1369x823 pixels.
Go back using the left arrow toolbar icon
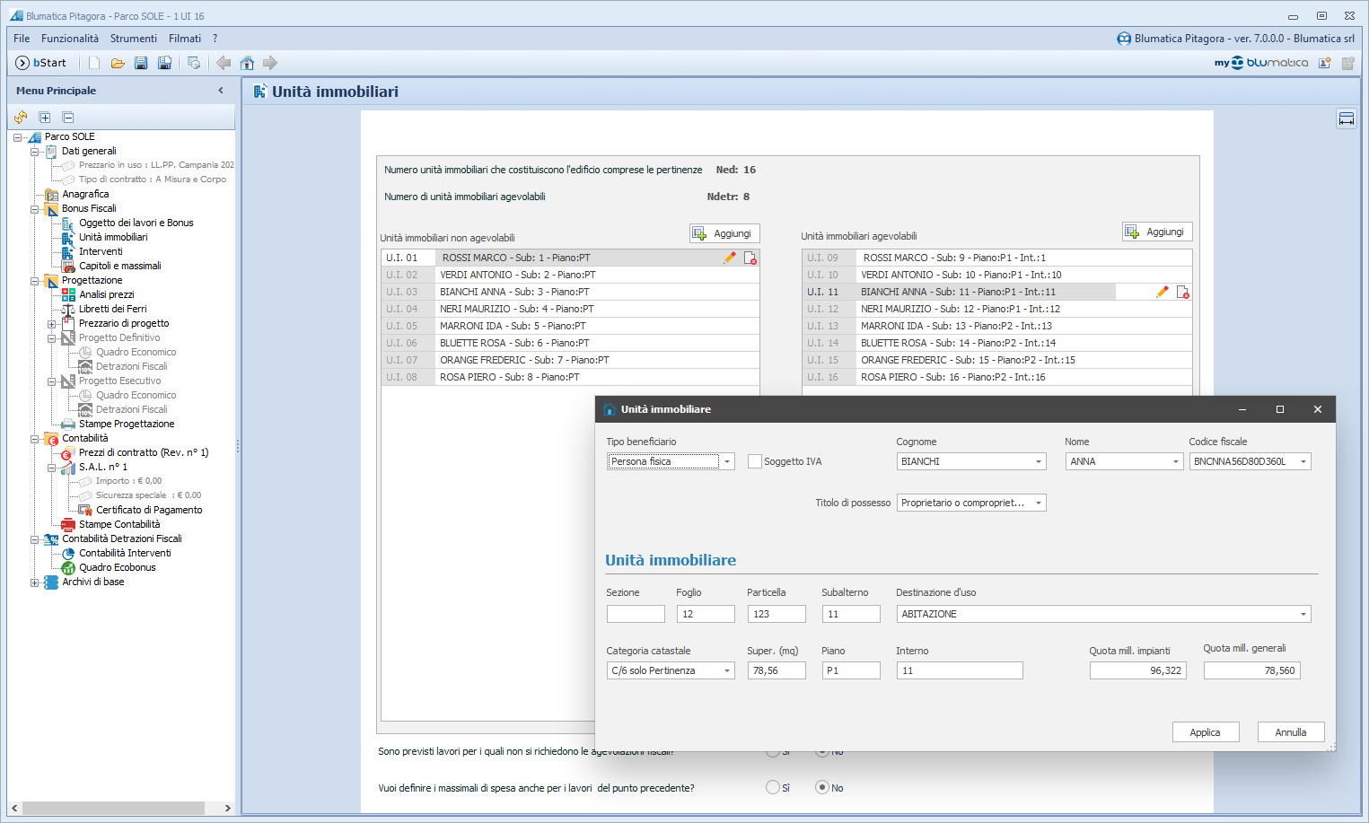224,63
